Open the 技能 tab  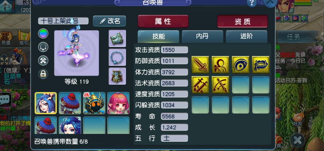pyautogui.click(x=158, y=36)
